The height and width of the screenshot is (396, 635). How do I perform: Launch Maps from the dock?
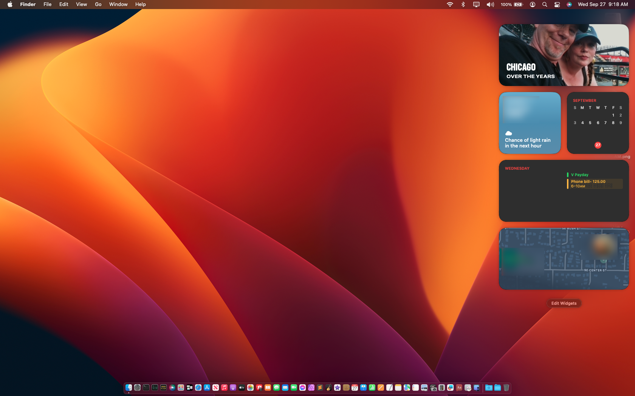(407, 387)
